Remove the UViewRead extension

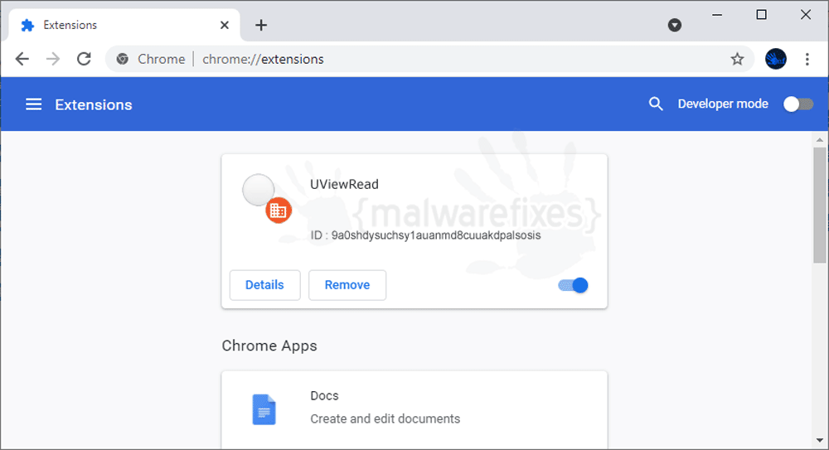(347, 285)
